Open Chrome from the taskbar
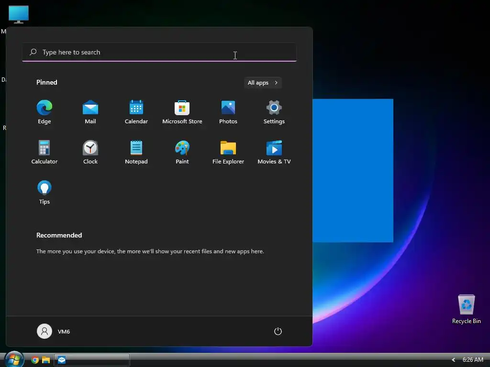 tap(35, 360)
